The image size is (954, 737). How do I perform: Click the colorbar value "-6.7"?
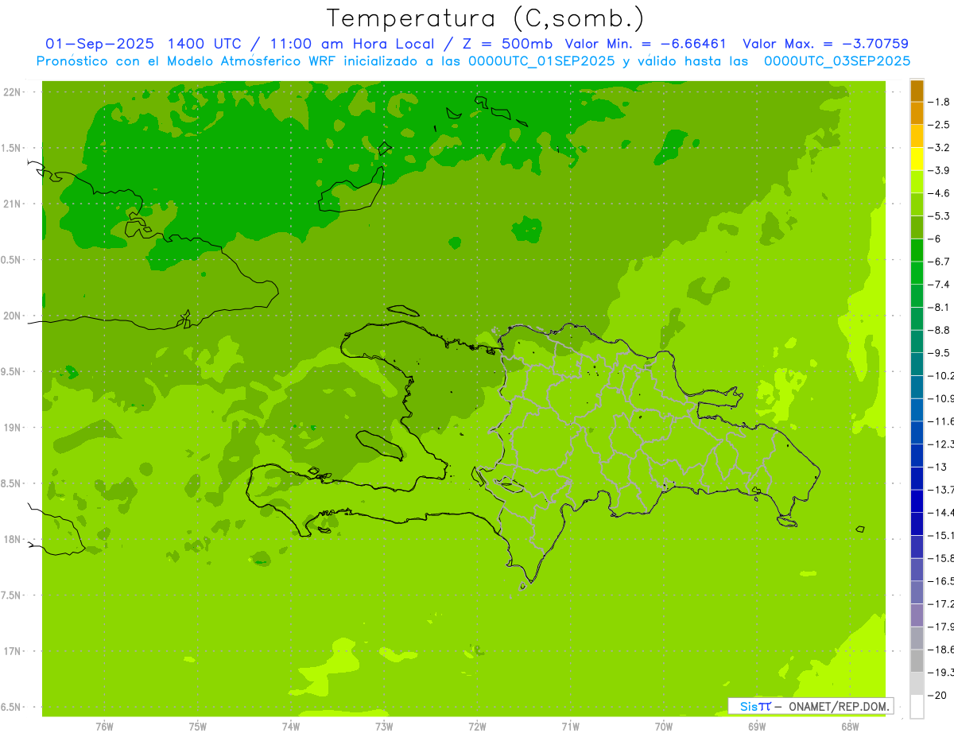[940, 262]
